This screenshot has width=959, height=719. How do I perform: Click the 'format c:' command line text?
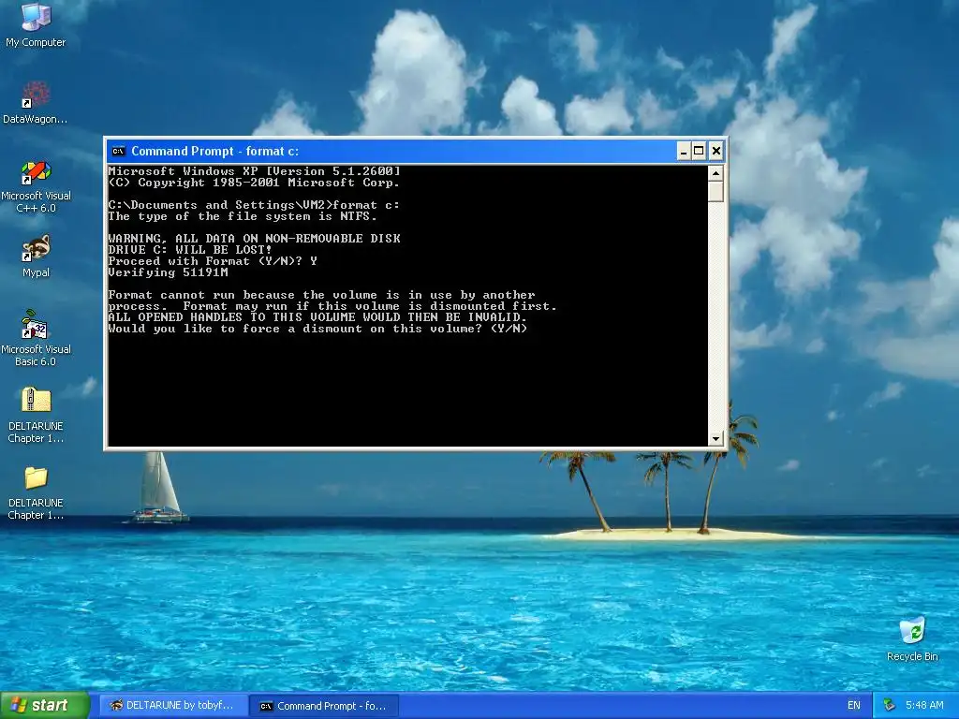tap(366, 205)
